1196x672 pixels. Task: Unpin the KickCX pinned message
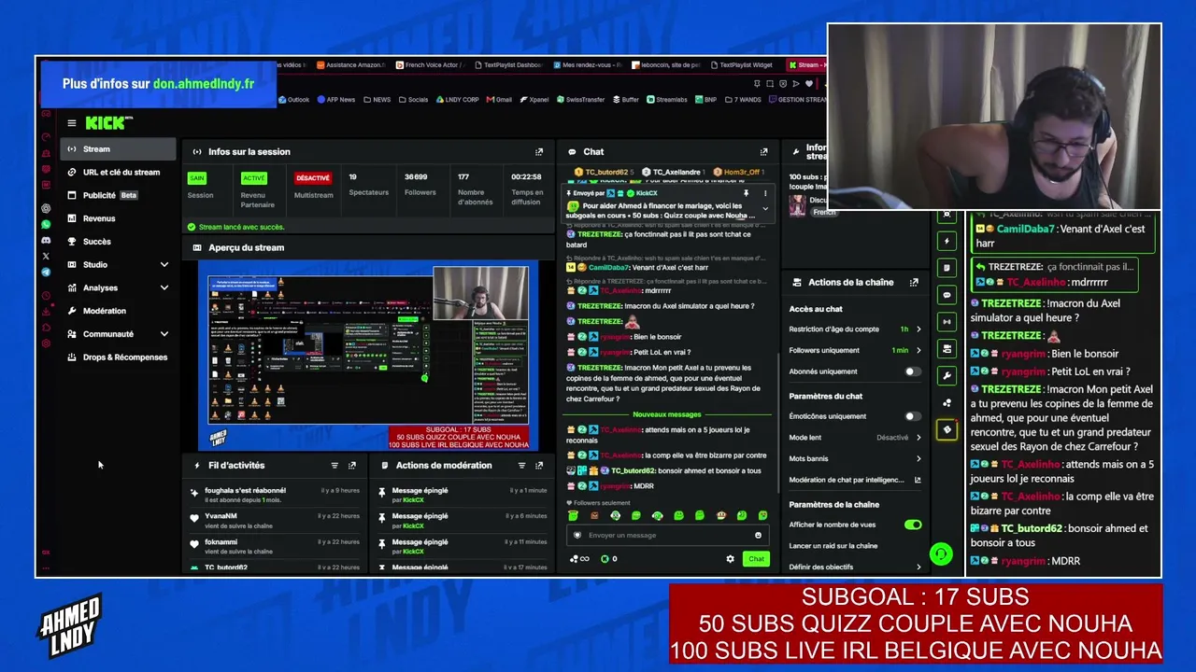tap(746, 193)
